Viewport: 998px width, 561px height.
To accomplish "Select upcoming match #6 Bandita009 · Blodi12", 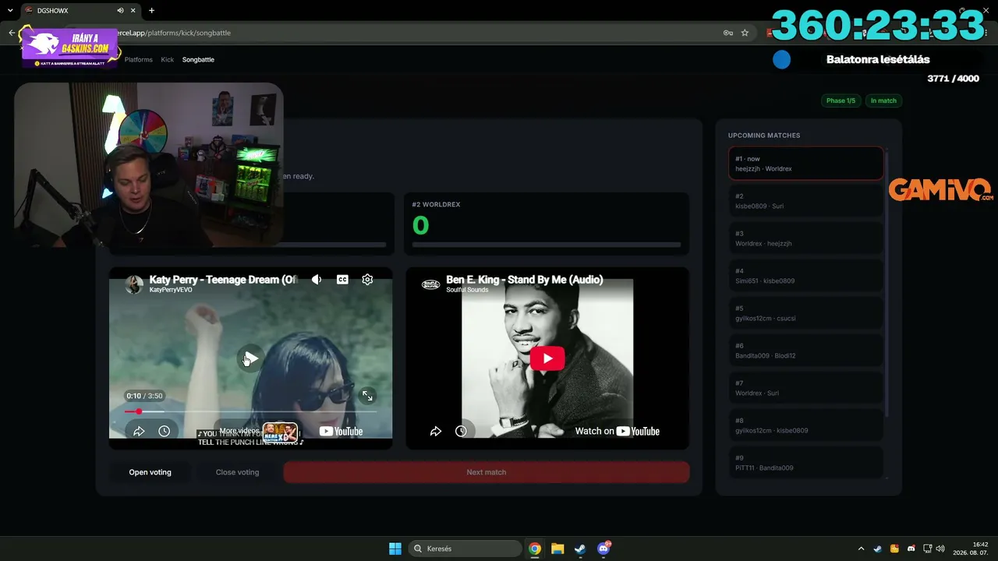I will click(x=806, y=351).
